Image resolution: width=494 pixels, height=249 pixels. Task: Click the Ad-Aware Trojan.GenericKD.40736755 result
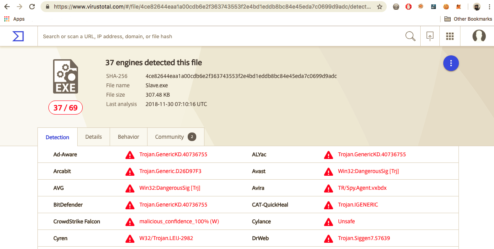(x=173, y=154)
